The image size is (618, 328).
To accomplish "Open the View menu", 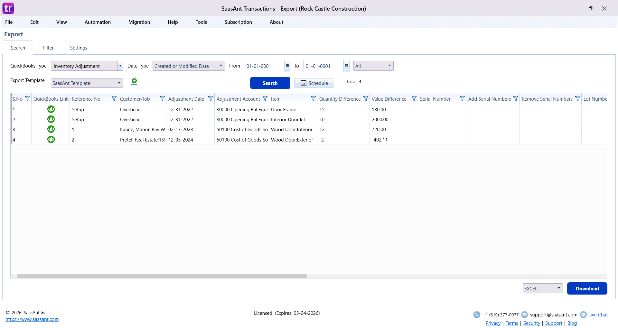I will tap(61, 22).
